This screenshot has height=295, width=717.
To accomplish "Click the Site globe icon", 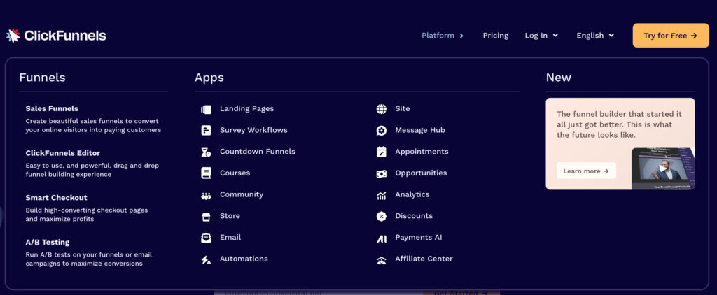I will coord(382,109).
